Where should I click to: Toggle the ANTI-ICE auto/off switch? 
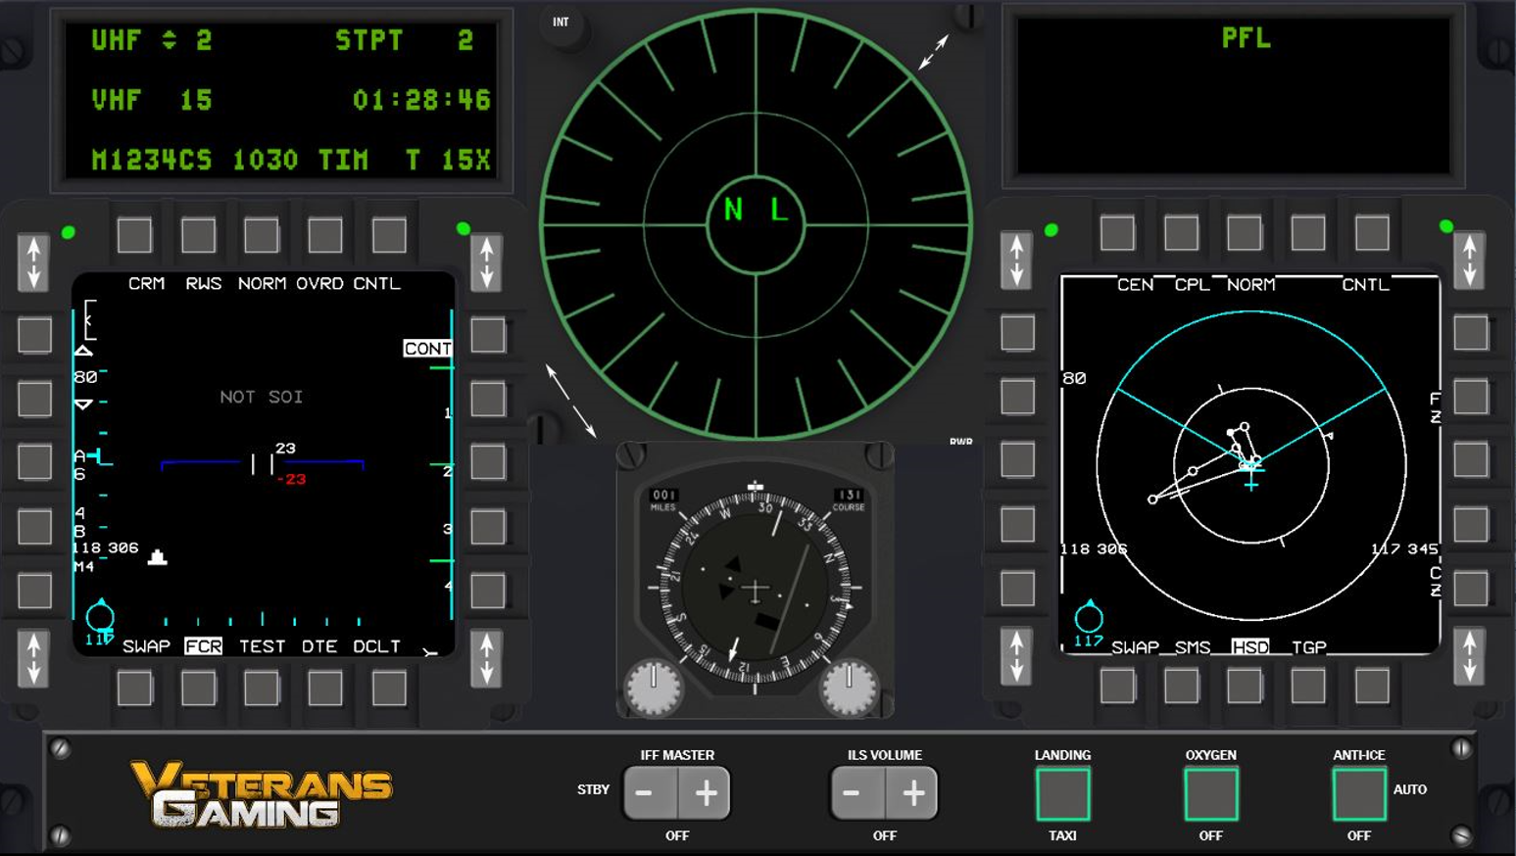pos(1358,793)
